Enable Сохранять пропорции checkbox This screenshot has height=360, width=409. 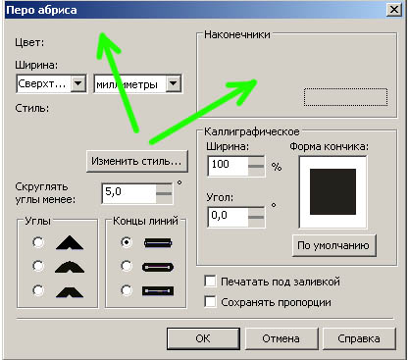point(210,301)
